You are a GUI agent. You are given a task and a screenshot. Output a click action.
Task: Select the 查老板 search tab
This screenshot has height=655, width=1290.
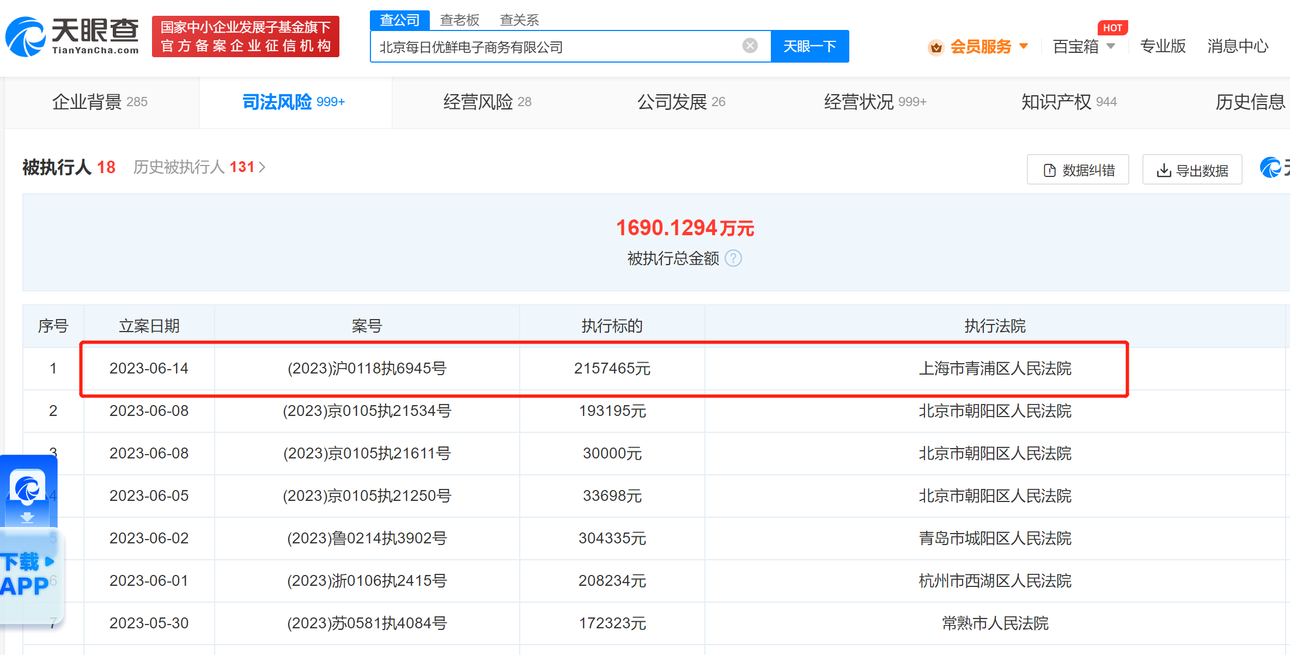[460, 20]
